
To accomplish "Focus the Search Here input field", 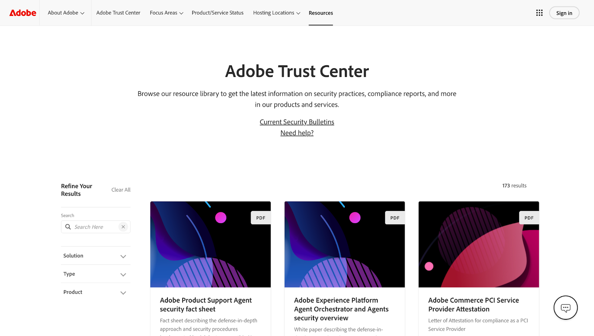I will (96, 227).
